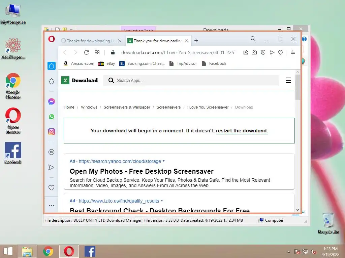Open sidebar setup three dots
Viewport: 345px width, 258px height.
(x=52, y=206)
